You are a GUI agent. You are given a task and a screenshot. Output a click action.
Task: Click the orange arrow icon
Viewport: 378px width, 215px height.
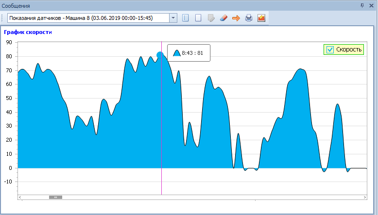click(x=236, y=18)
